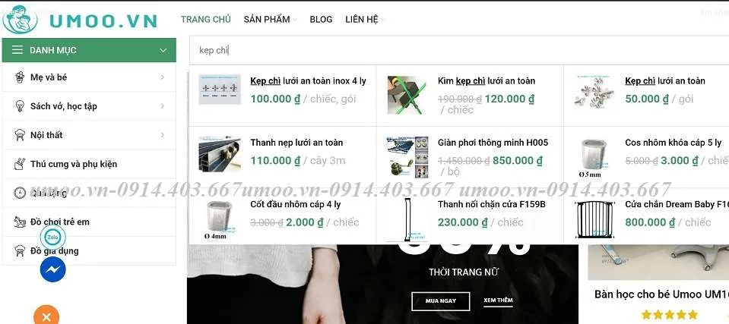The height and width of the screenshot is (324, 729).
Task: Open the TRANG CHỦ menu item
Action: [x=205, y=20]
